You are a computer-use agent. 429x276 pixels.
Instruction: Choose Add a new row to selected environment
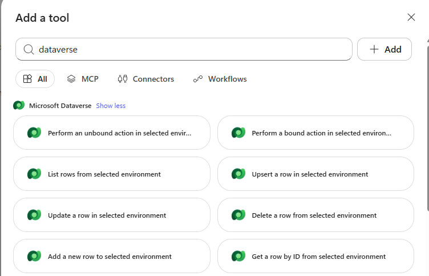(x=112, y=256)
